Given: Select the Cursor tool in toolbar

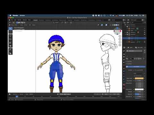Looking at the screenshot, I should [11, 32].
